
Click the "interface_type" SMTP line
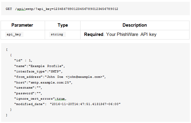pos(38,72)
